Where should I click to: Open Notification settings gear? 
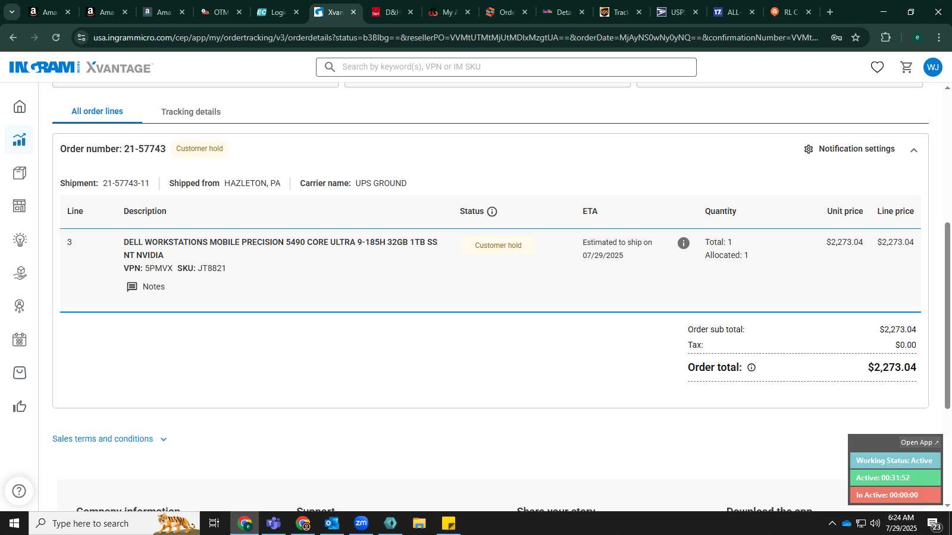[x=809, y=149]
